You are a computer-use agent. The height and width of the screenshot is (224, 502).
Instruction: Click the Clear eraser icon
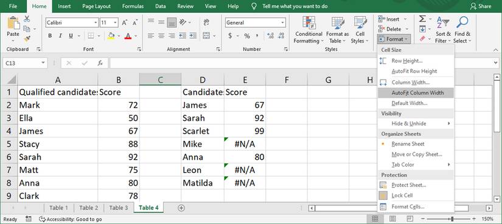pyautogui.click(x=422, y=39)
